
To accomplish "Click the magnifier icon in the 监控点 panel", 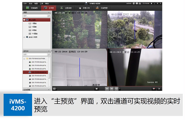I will coord(49,55).
